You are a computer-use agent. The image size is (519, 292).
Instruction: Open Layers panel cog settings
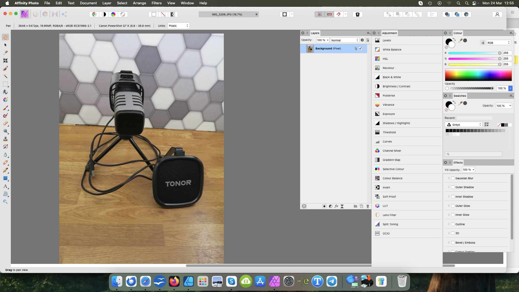coord(362,40)
